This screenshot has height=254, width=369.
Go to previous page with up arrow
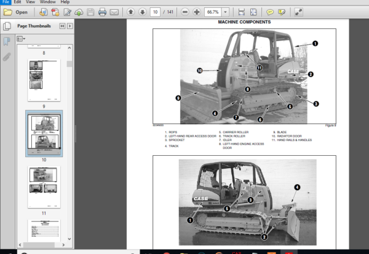click(131, 12)
